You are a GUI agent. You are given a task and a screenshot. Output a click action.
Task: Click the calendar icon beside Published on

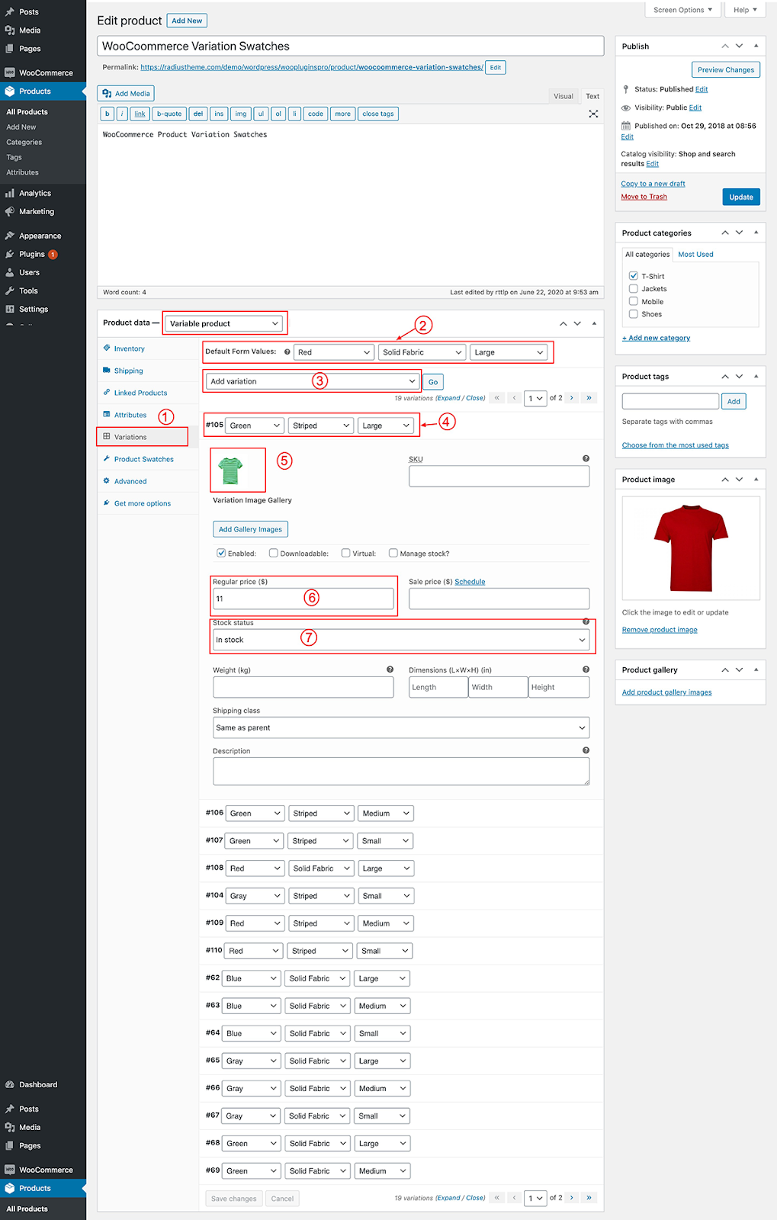(626, 126)
